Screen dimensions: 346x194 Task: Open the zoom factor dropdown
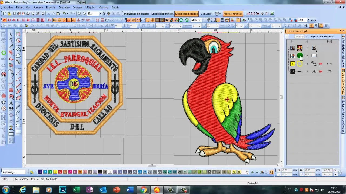coord(100,14)
